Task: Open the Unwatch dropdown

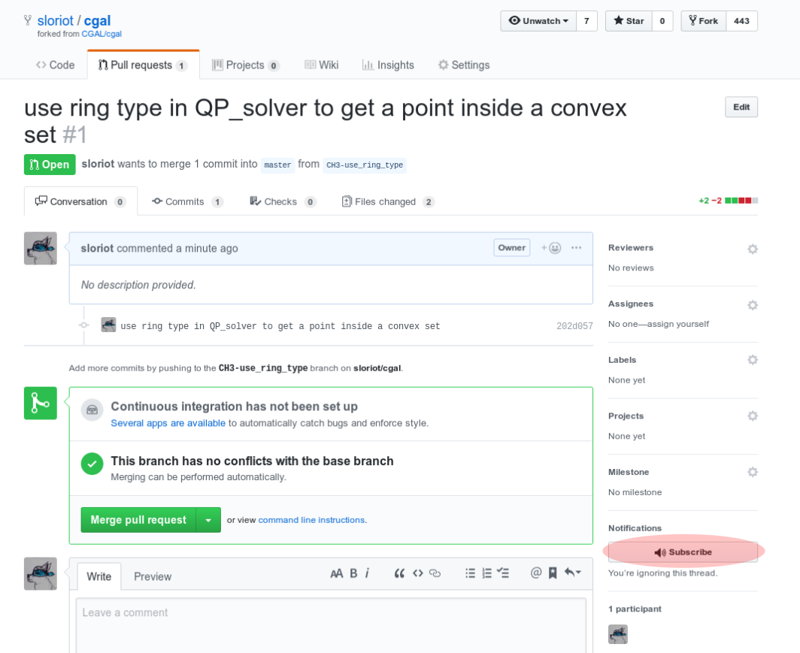Action: [x=538, y=21]
